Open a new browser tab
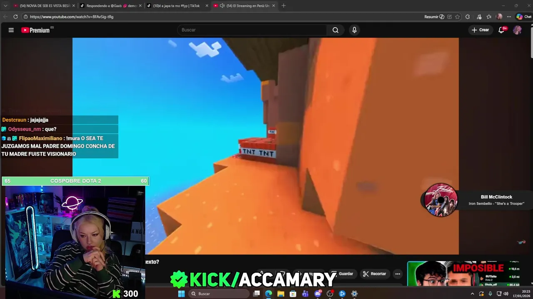The height and width of the screenshot is (299, 533). [x=284, y=6]
